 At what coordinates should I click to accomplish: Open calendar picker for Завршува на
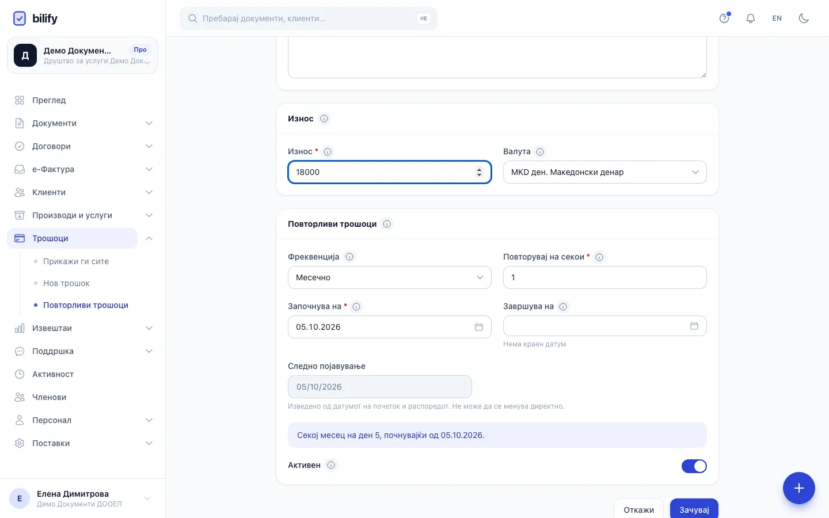coord(694,326)
